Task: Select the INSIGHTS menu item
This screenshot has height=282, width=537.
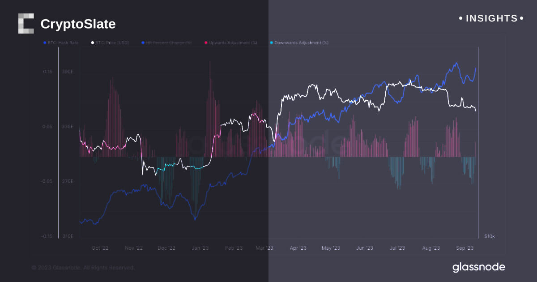Action: (491, 18)
